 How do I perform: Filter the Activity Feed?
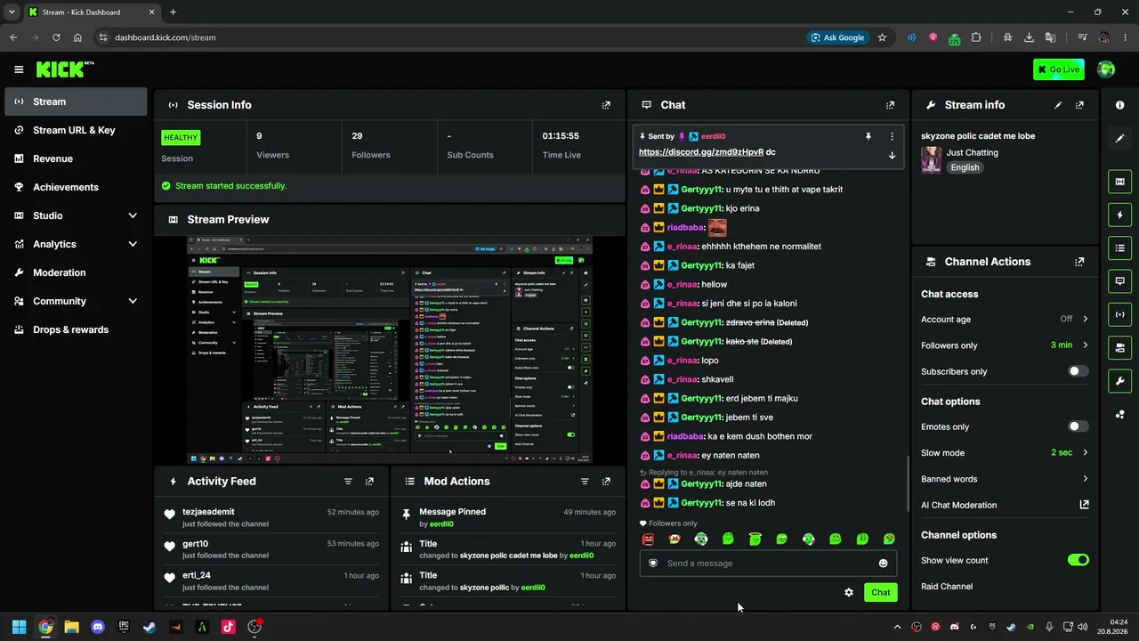click(348, 482)
